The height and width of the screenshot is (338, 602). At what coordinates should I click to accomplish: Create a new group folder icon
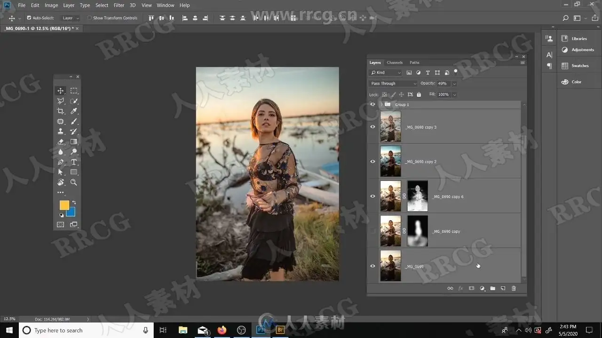pos(492,288)
